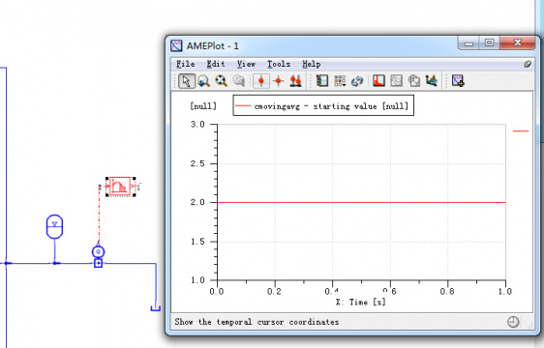Viewport: 544px width, 348px height.
Task: Click the add new plot icon
Action: point(458,81)
